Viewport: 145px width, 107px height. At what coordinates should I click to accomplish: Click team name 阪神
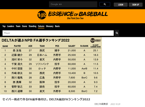click(x=42, y=82)
